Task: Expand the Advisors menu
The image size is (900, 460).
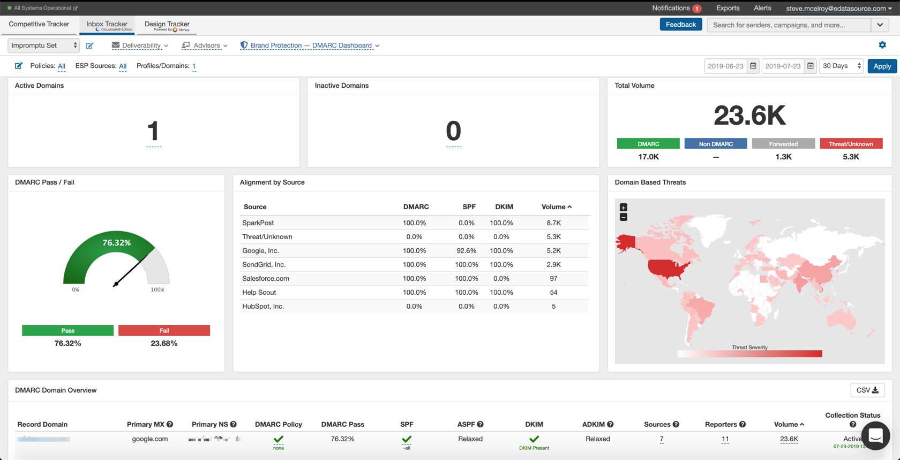Action: [x=205, y=45]
